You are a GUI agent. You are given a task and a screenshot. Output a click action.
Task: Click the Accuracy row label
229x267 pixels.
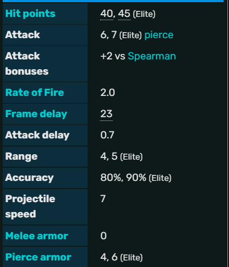tap(29, 178)
